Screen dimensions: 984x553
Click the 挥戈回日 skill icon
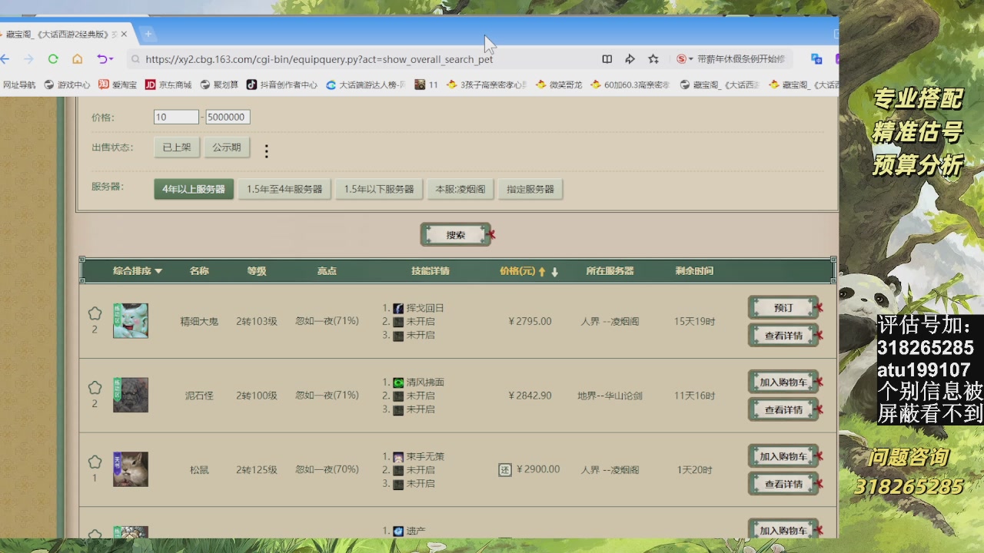398,308
